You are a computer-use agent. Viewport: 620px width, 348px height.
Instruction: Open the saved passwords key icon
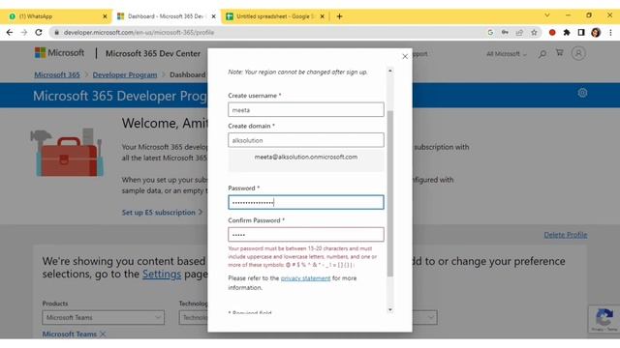505,32
